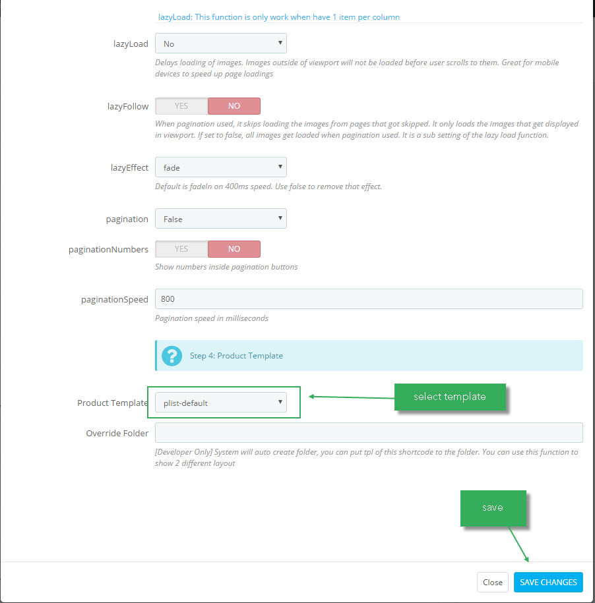595x603 pixels.
Task: Click the Close button in dialog footer
Action: click(493, 582)
